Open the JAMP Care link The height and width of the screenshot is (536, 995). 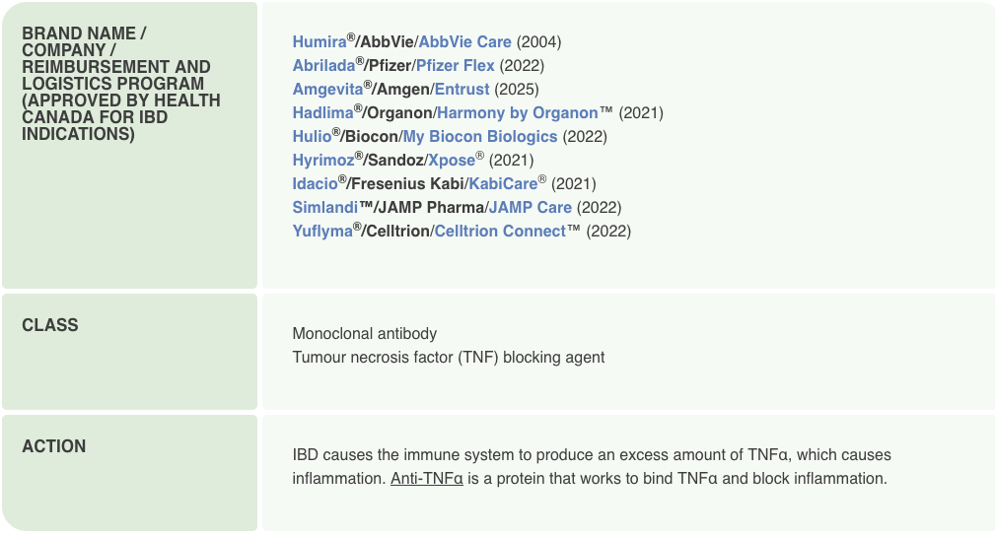[530, 208]
